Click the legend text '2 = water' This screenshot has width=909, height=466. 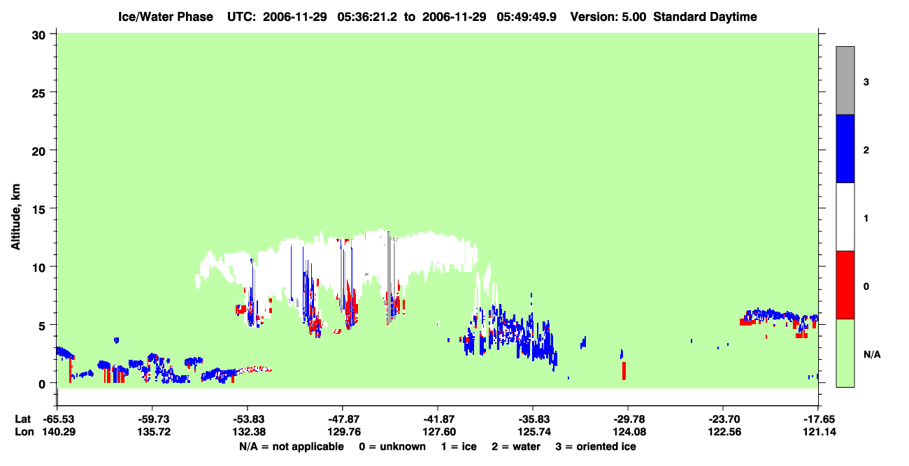point(515,446)
